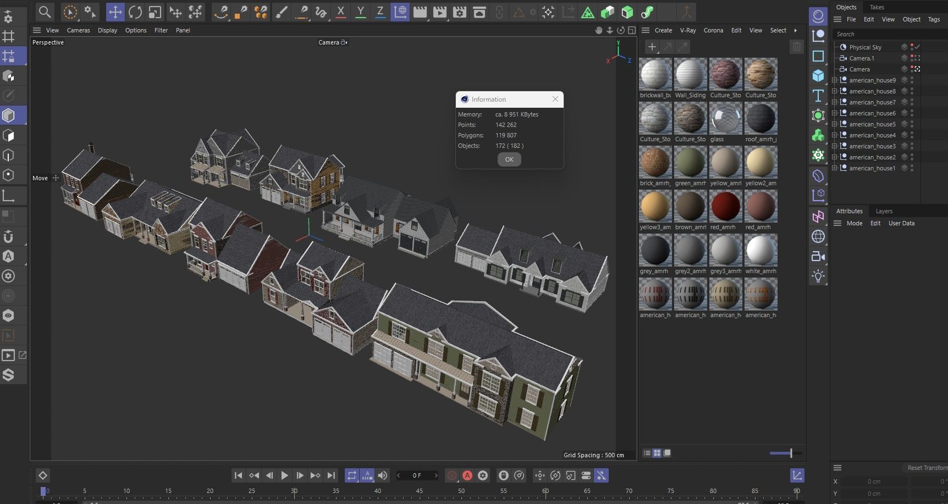The width and height of the screenshot is (948, 504).
Task: Toggle the Physical Sky enable checkmark
Action: tap(918, 47)
